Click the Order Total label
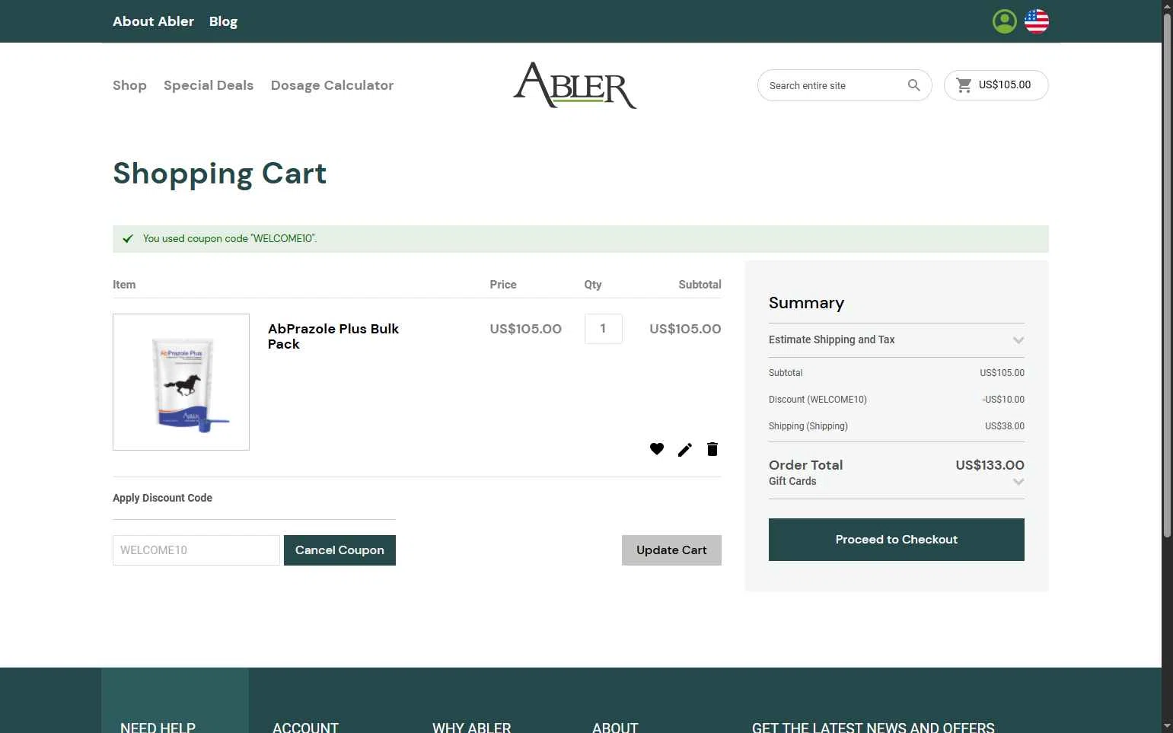Screen dimensions: 1173x733 pos(805,465)
